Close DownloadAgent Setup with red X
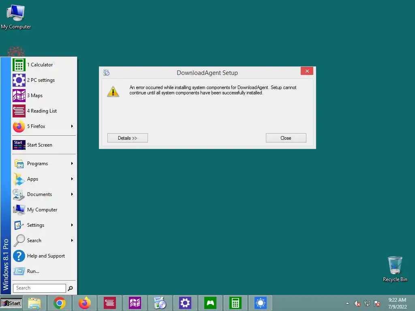 [x=307, y=71]
